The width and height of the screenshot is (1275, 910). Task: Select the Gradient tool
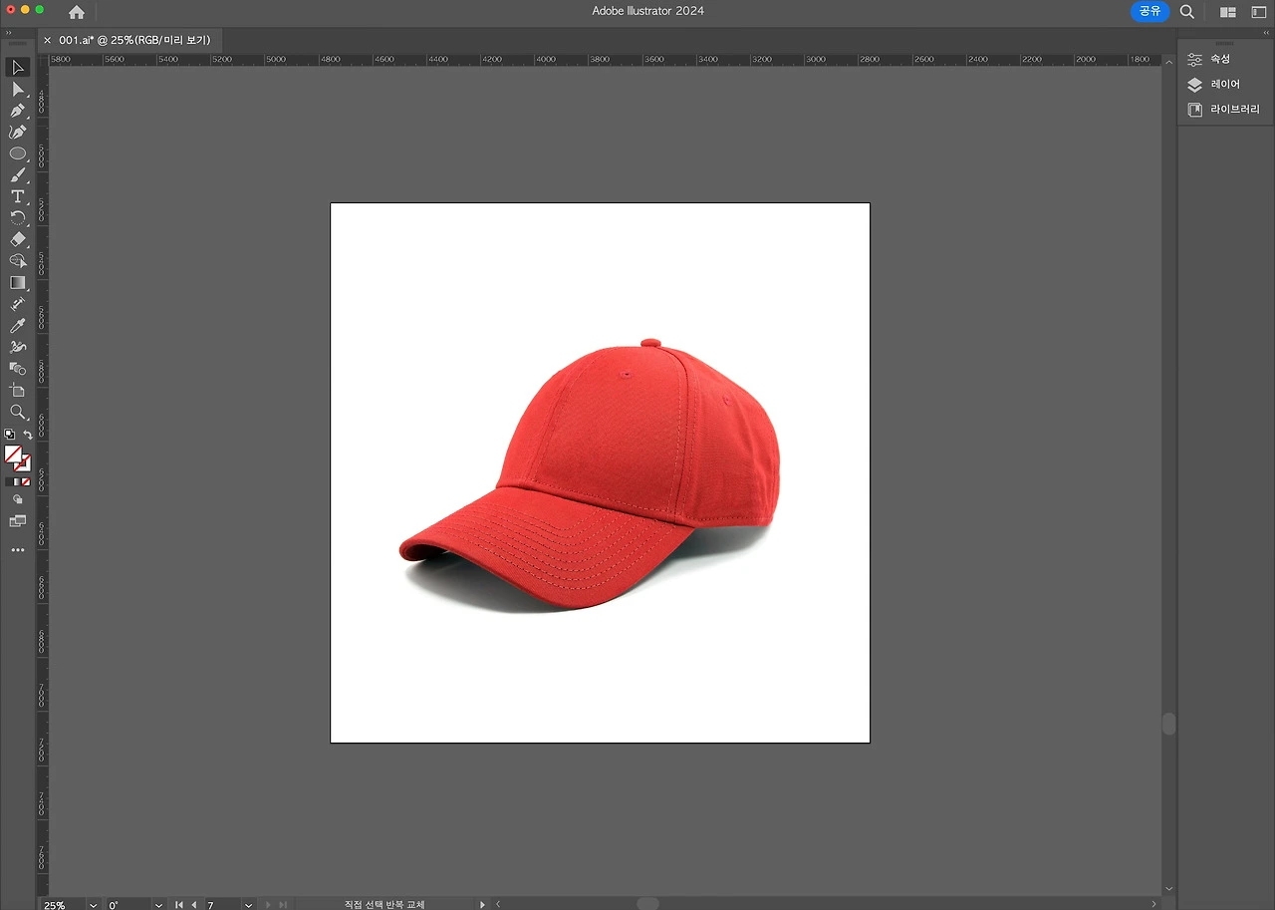(x=18, y=283)
